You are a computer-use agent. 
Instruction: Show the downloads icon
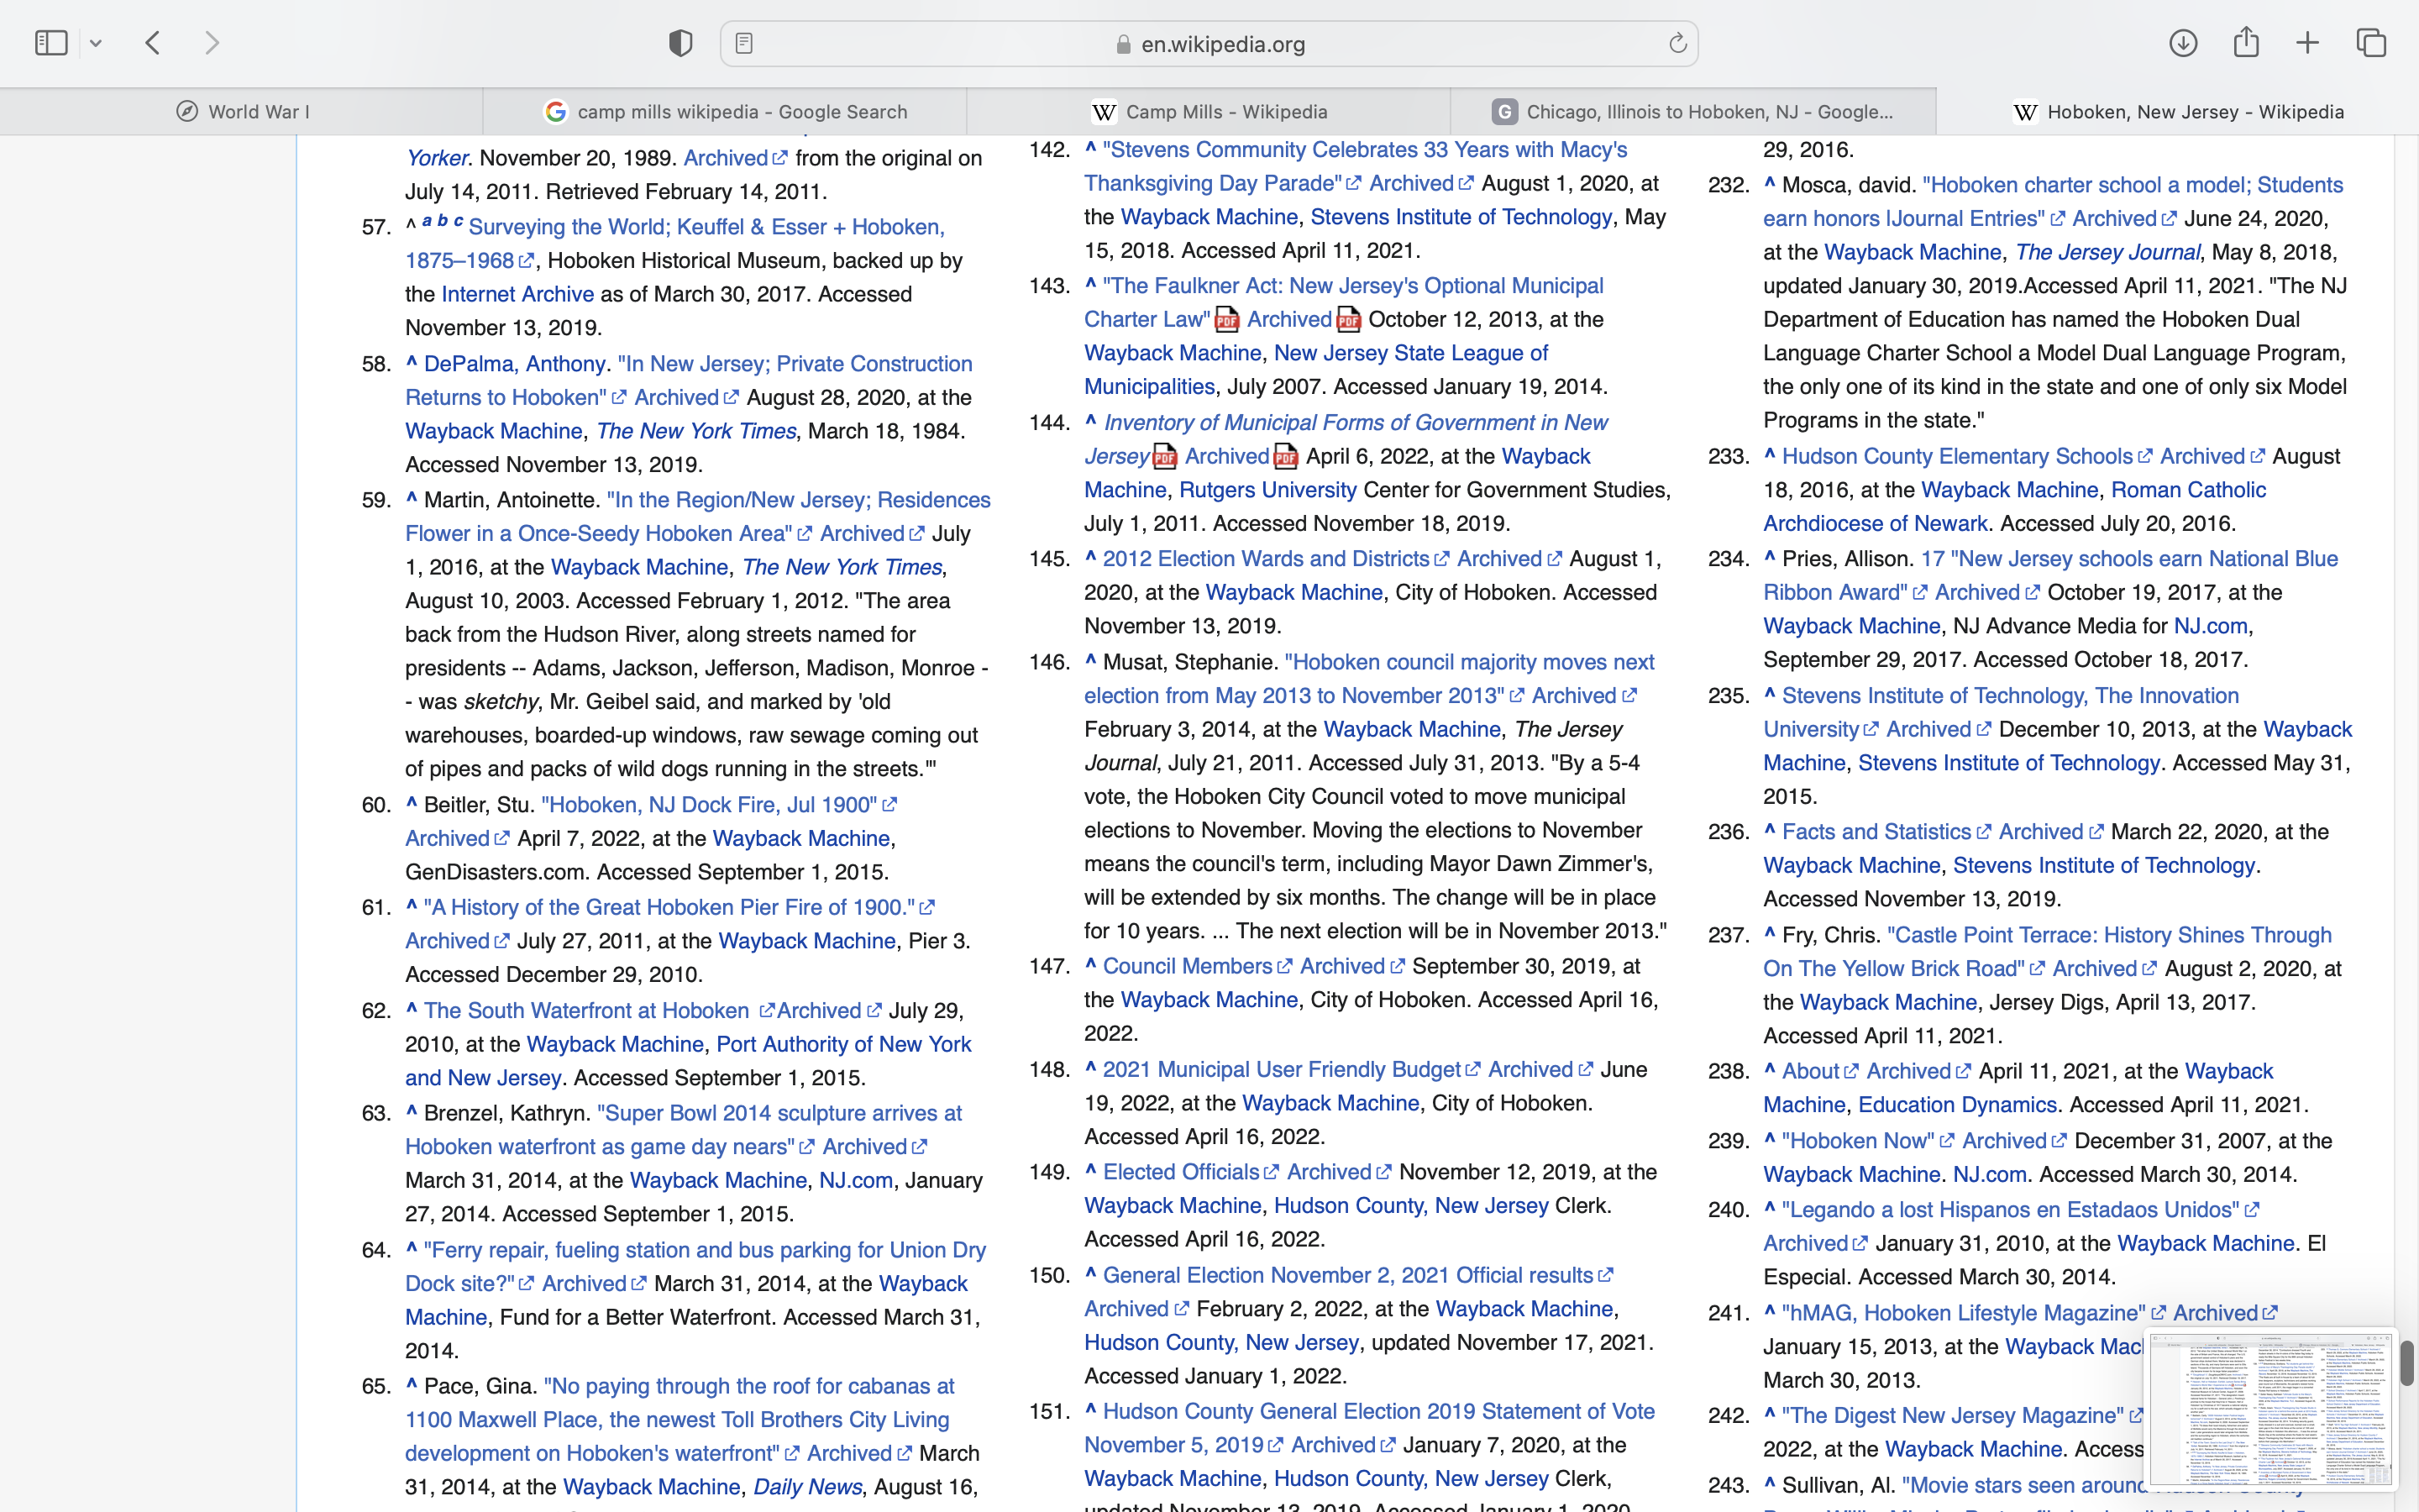click(2183, 43)
